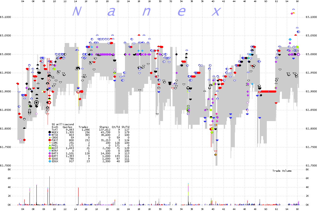Select the Quotes column header
The image size is (317, 211).
[67, 127]
